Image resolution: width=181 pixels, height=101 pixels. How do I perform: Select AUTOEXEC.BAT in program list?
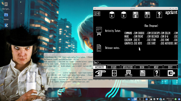pyautogui.click(x=171, y=44)
